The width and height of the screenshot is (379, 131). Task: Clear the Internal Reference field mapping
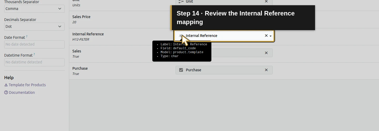266,36
